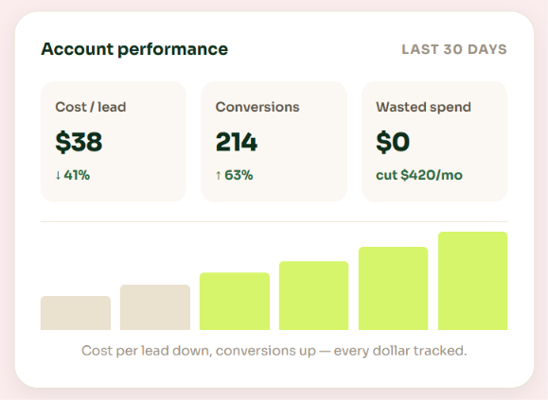The height and width of the screenshot is (400, 548).
Task: Click the chart caption about dollars tracked
Action: [x=274, y=351]
